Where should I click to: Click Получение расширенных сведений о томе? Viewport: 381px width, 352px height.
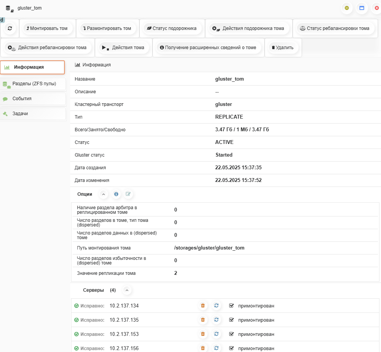208,48
